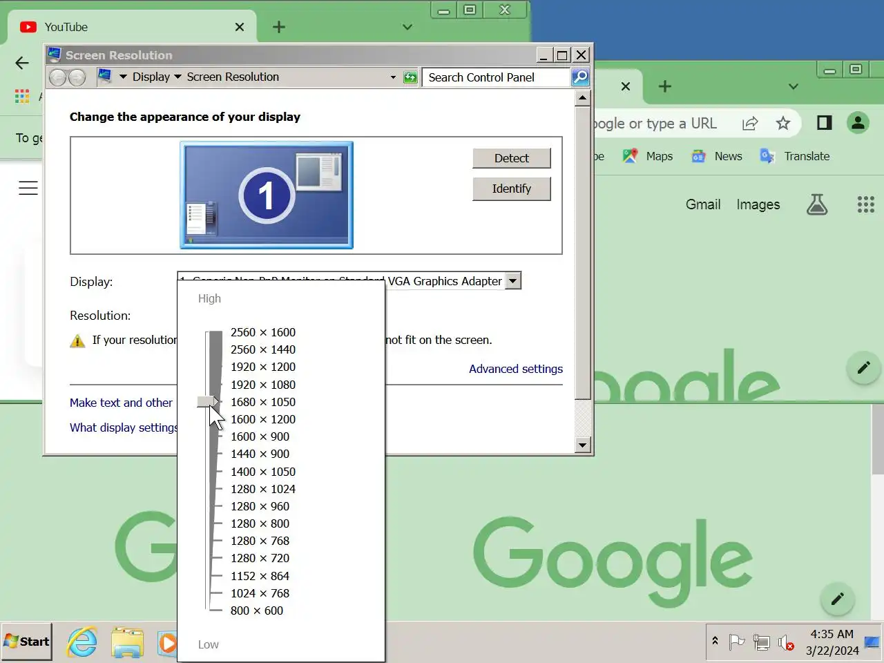Open the Windows Start menu

26,642
